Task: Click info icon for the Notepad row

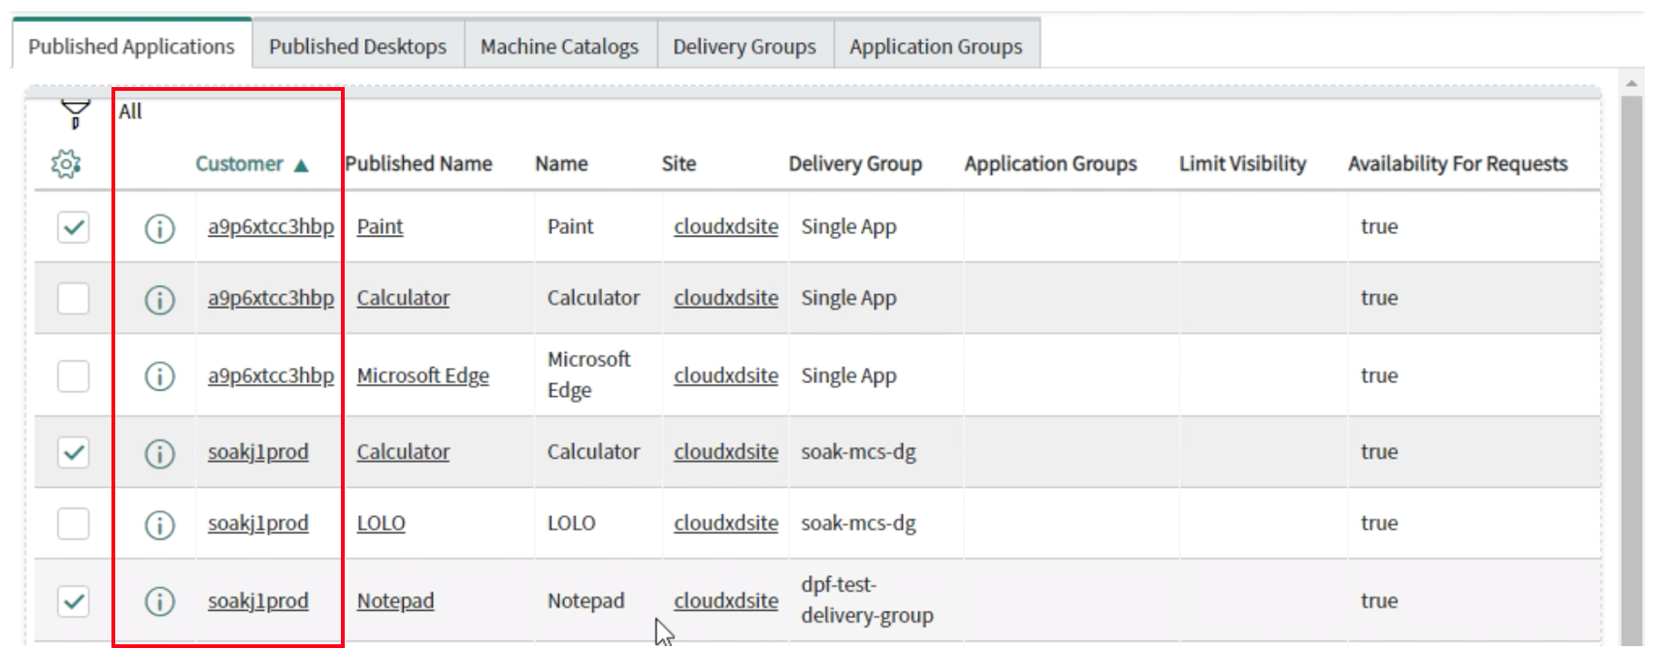Action: click(159, 601)
